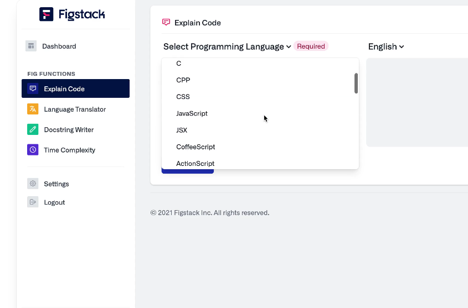Click the Settings gear icon
The width and height of the screenshot is (468, 308).
(x=33, y=184)
